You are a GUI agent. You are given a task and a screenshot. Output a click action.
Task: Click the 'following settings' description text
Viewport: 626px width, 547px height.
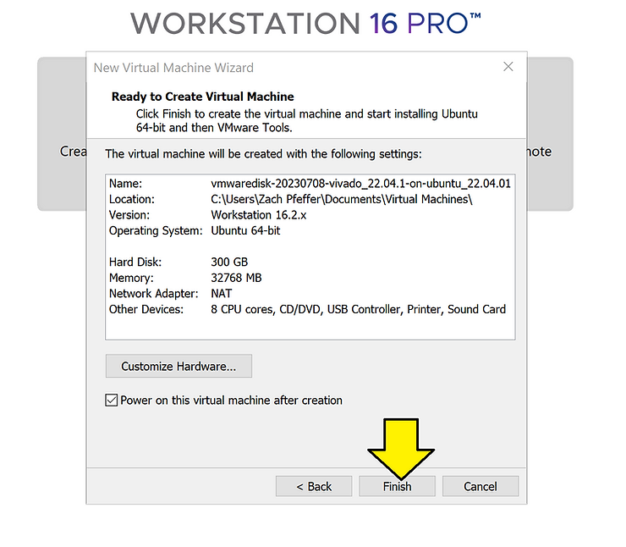[262, 154]
